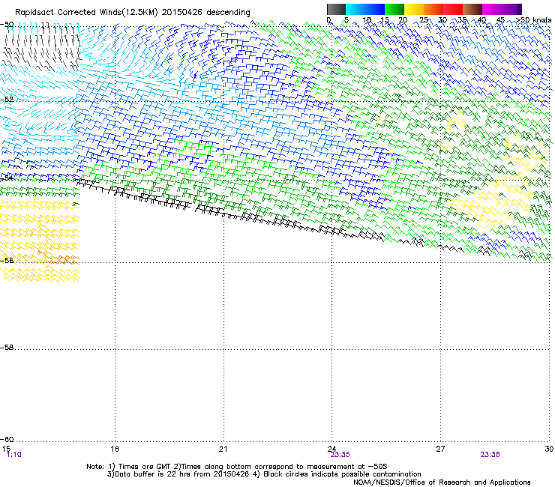Click the '24' longitude axis label

click(x=331, y=449)
